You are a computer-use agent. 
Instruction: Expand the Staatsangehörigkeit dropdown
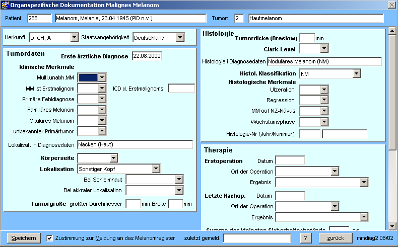pyautogui.click(x=180, y=38)
